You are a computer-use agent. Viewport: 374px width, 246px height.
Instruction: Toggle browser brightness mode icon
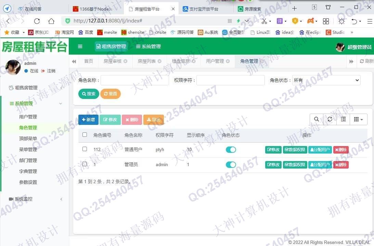(341, 21)
